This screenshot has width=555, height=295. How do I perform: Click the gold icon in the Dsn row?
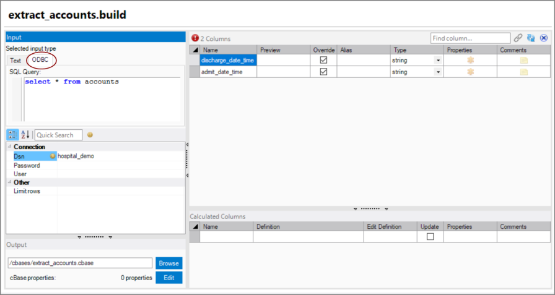pos(53,156)
